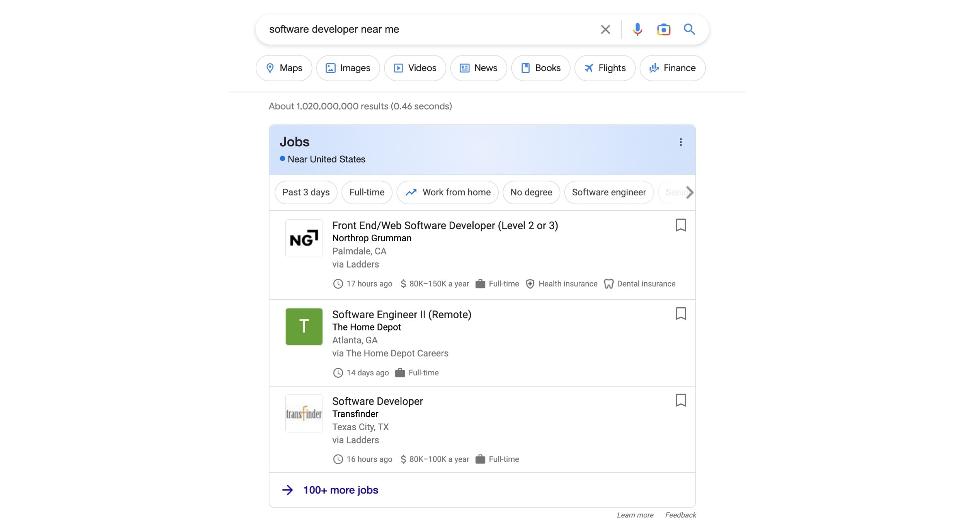Open the Feedback link
The height and width of the screenshot is (527, 974).
pyautogui.click(x=681, y=515)
